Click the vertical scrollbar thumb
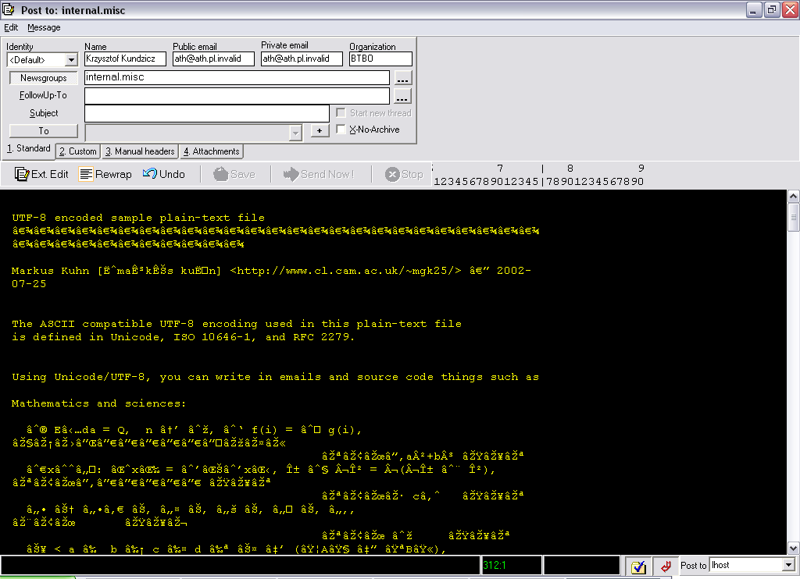The width and height of the screenshot is (800, 579). click(x=794, y=217)
